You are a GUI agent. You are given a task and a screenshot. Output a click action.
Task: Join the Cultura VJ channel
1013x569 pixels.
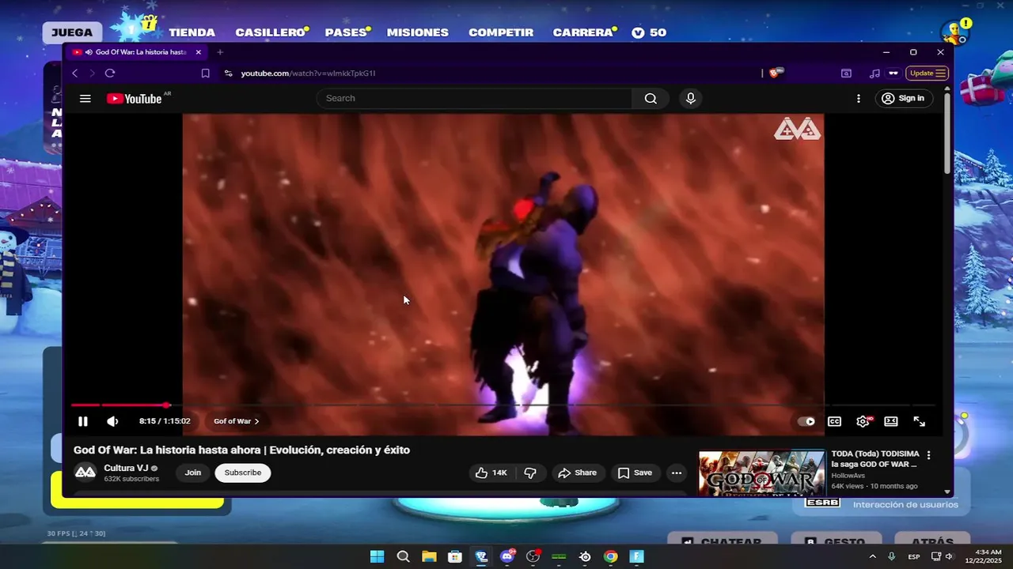[x=193, y=473]
